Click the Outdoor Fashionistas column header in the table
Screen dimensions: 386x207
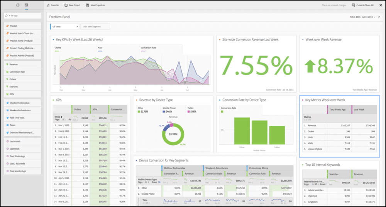182,168
